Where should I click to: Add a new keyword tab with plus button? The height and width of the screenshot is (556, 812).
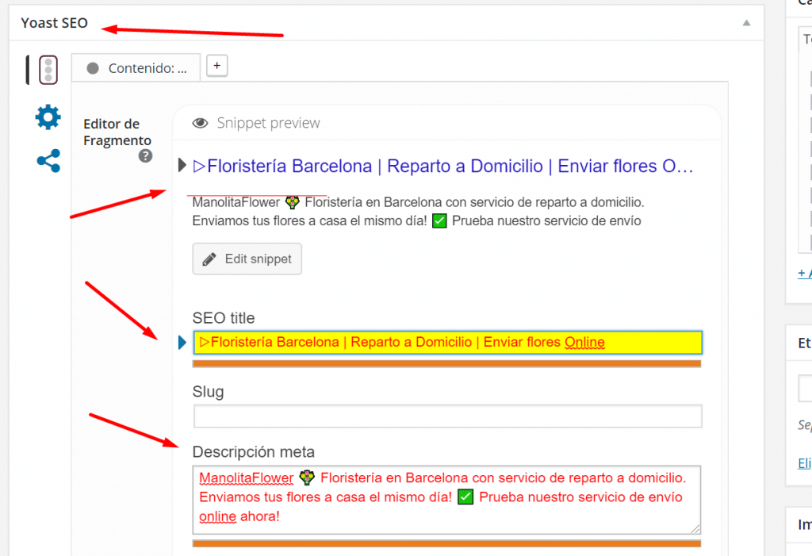[x=217, y=66]
